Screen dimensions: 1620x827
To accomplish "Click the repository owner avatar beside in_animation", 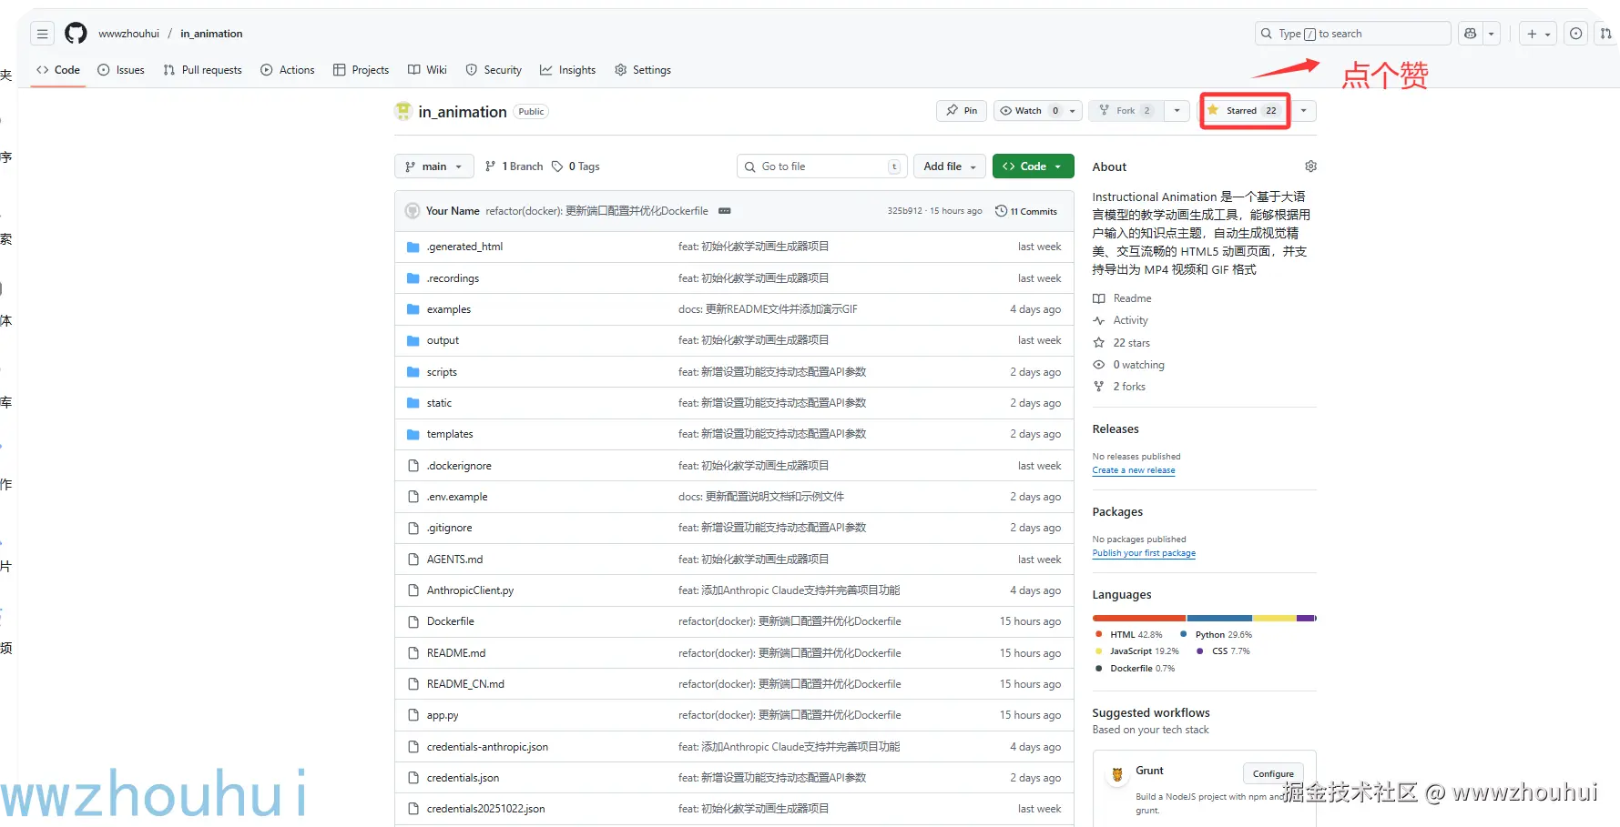I will (x=403, y=111).
